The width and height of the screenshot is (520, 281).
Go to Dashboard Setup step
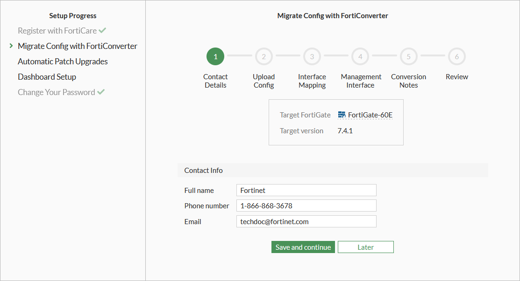(47, 77)
